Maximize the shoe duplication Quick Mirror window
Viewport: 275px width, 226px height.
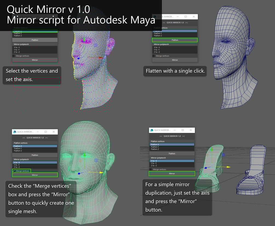click(183, 130)
